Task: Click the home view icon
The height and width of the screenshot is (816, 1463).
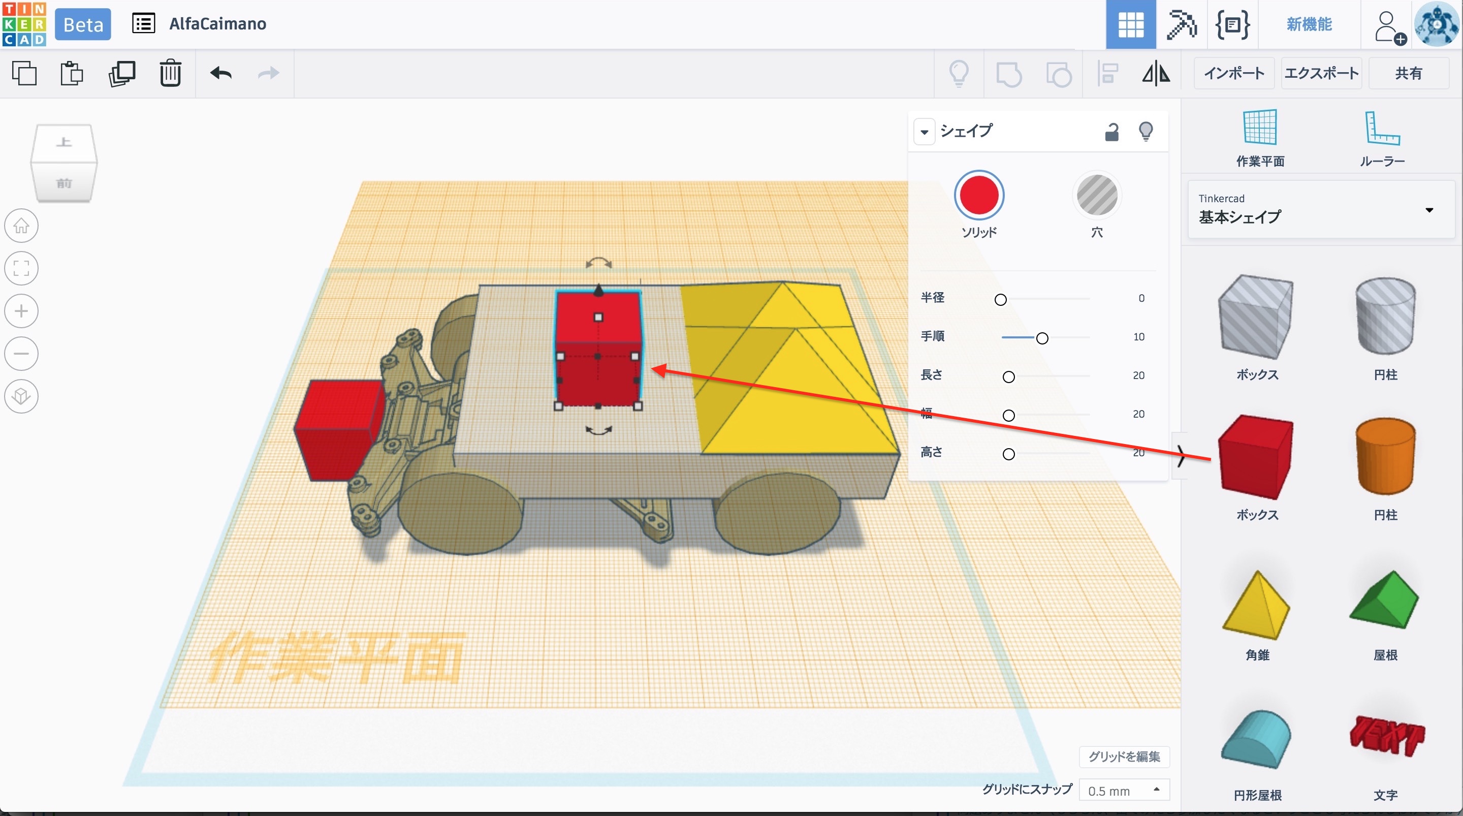Action: coord(21,226)
